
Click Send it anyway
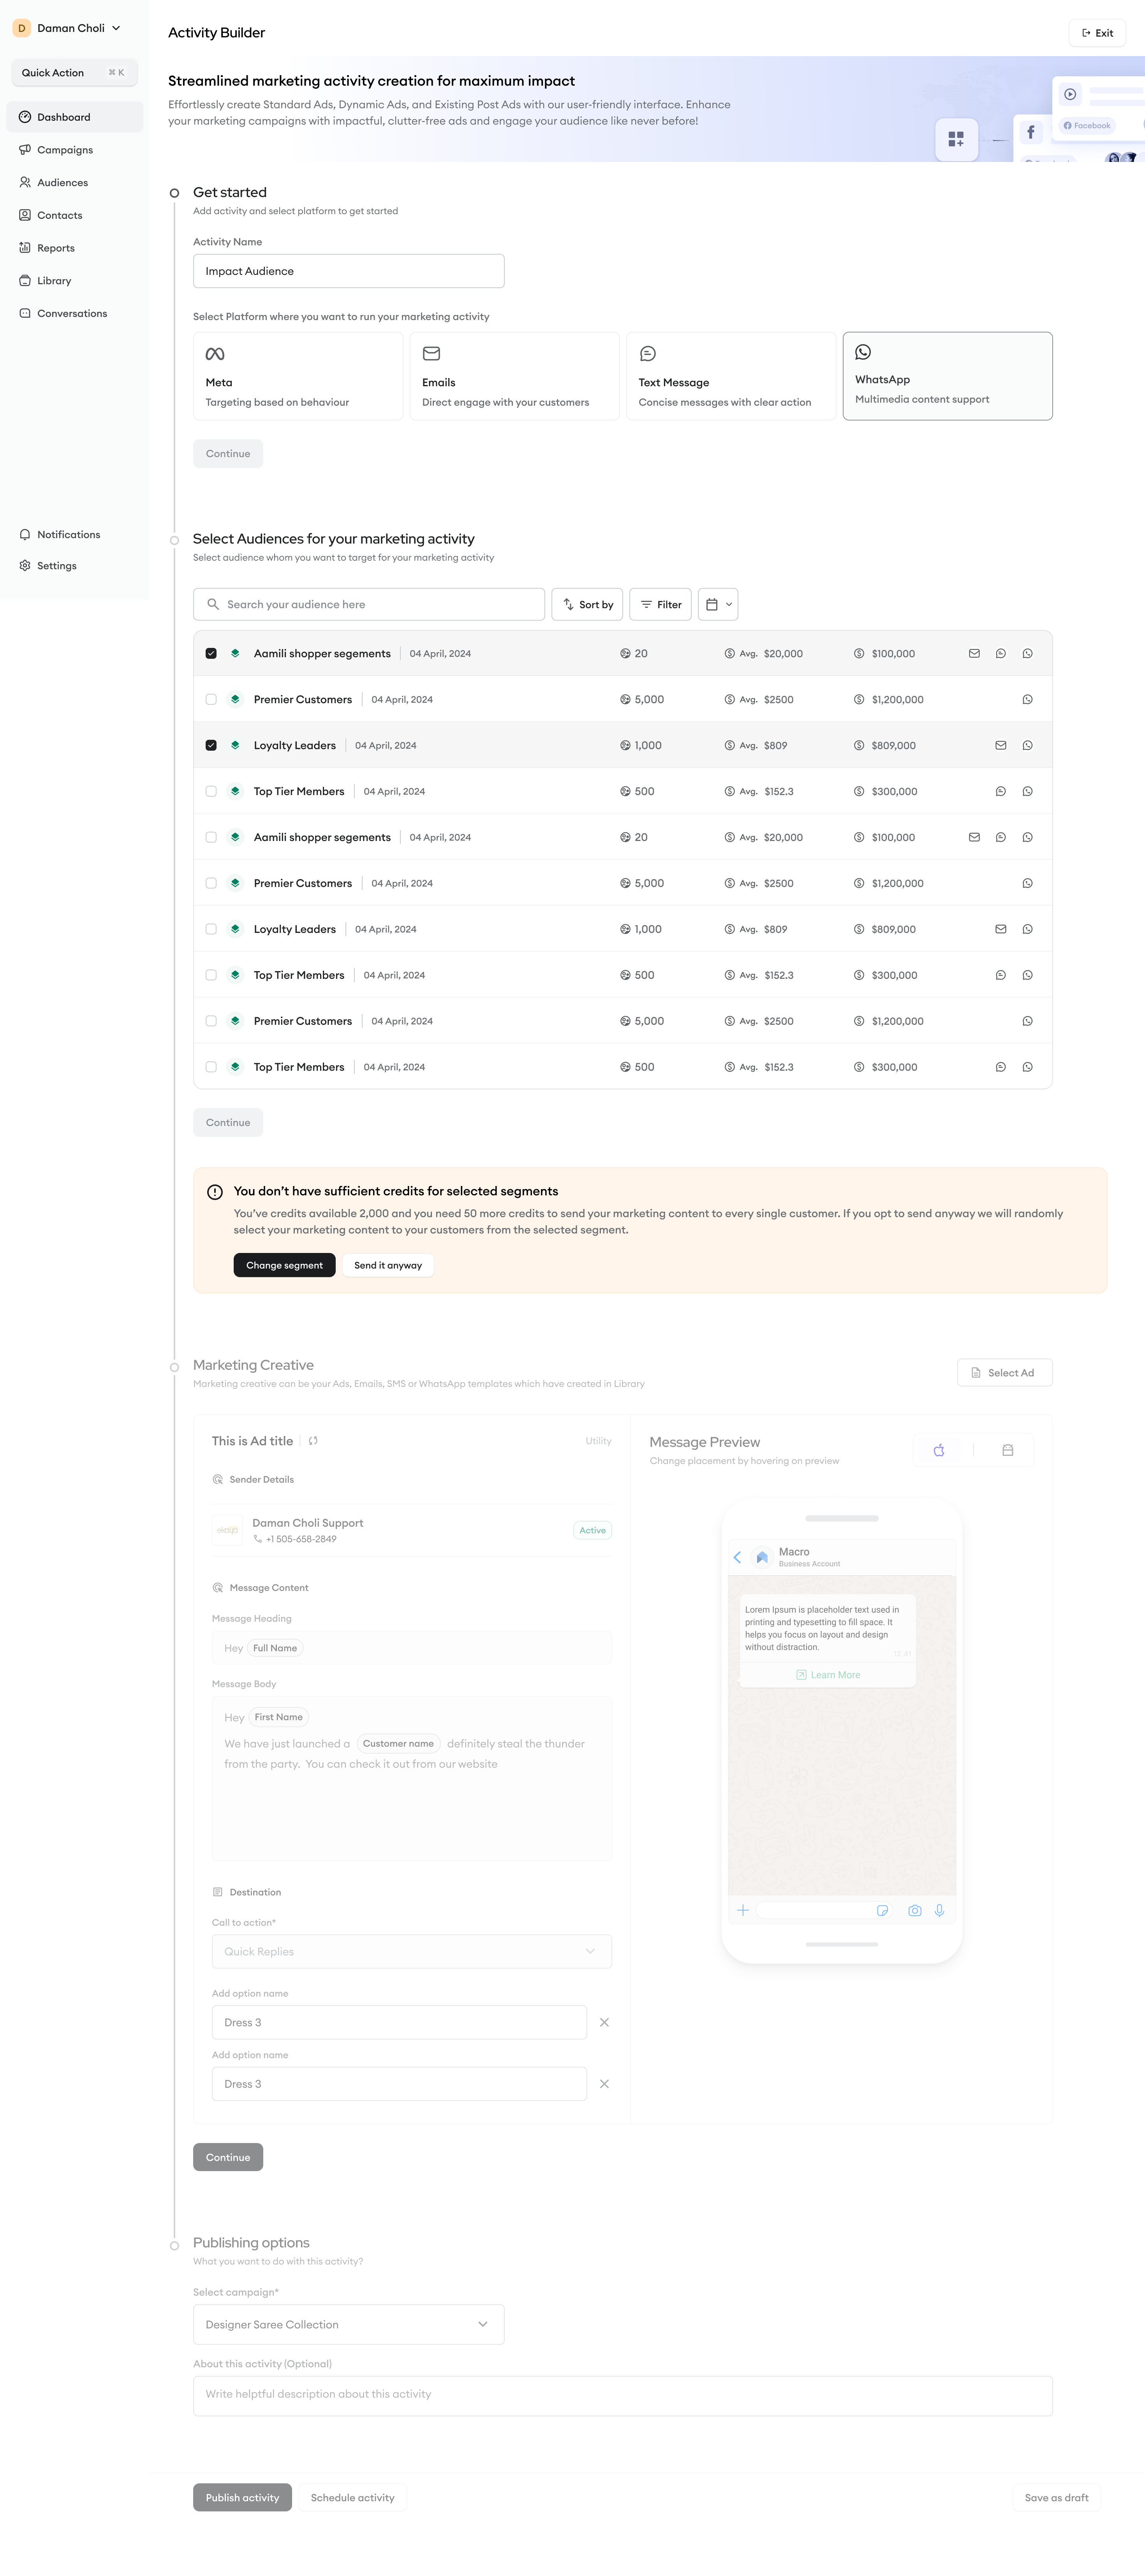[388, 1266]
